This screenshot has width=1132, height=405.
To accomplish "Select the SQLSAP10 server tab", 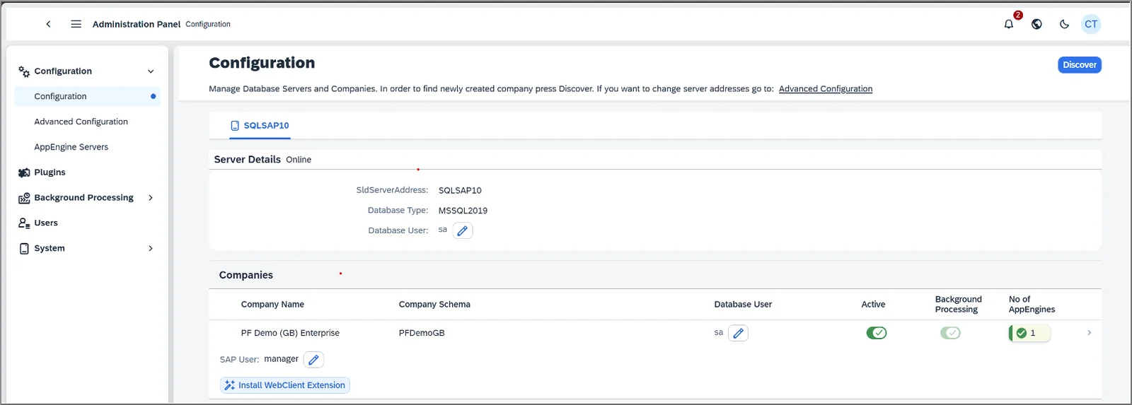I will coord(260,126).
